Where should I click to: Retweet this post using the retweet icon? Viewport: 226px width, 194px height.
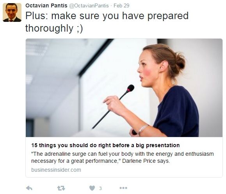point(61,188)
